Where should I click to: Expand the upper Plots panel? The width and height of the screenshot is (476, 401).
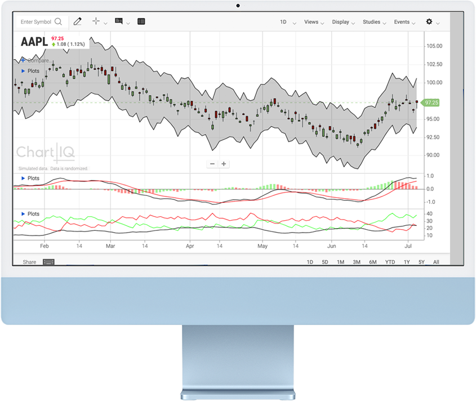(x=29, y=71)
